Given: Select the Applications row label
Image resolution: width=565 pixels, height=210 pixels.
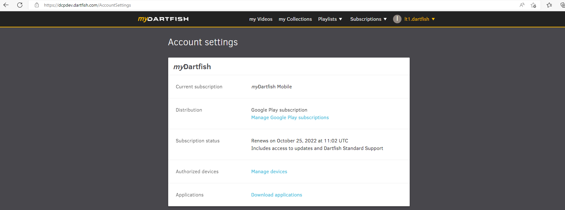Looking at the screenshot, I should (190, 195).
